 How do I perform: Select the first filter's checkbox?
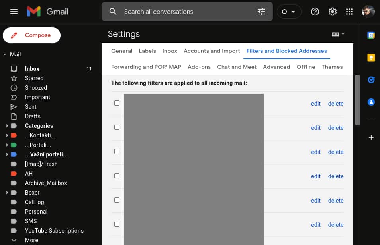pos(117,103)
